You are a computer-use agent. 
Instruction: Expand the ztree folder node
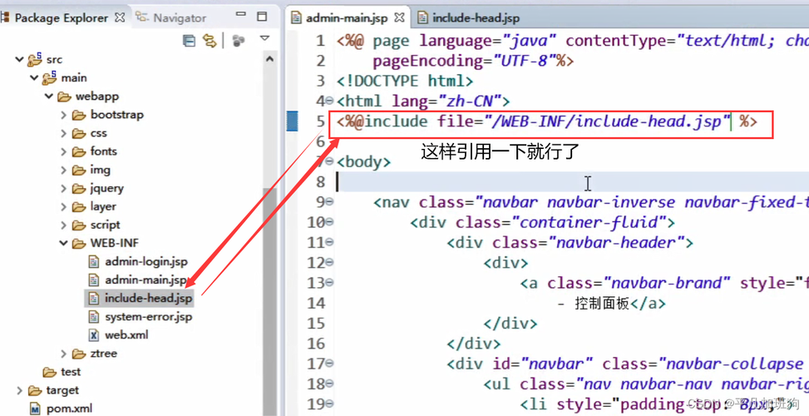[64, 354]
